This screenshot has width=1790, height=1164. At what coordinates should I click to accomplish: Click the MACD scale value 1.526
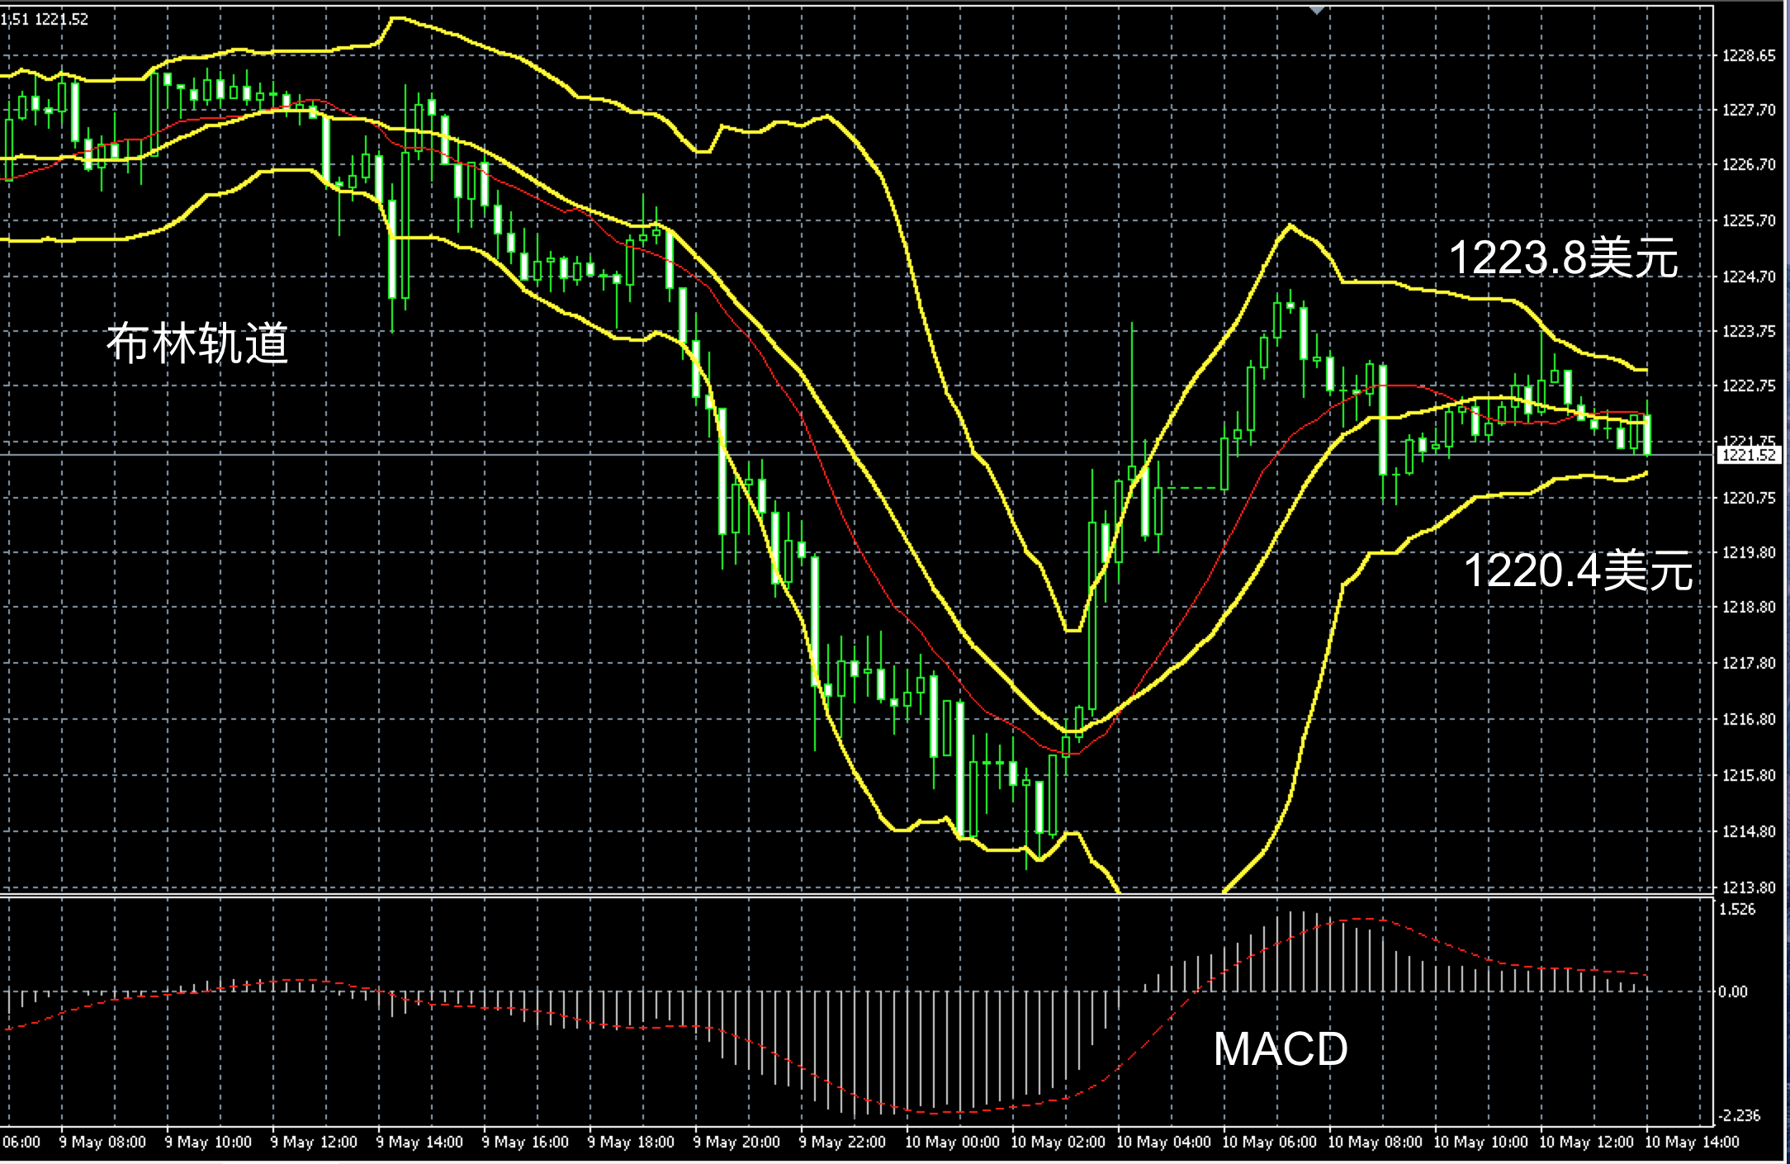[1737, 910]
